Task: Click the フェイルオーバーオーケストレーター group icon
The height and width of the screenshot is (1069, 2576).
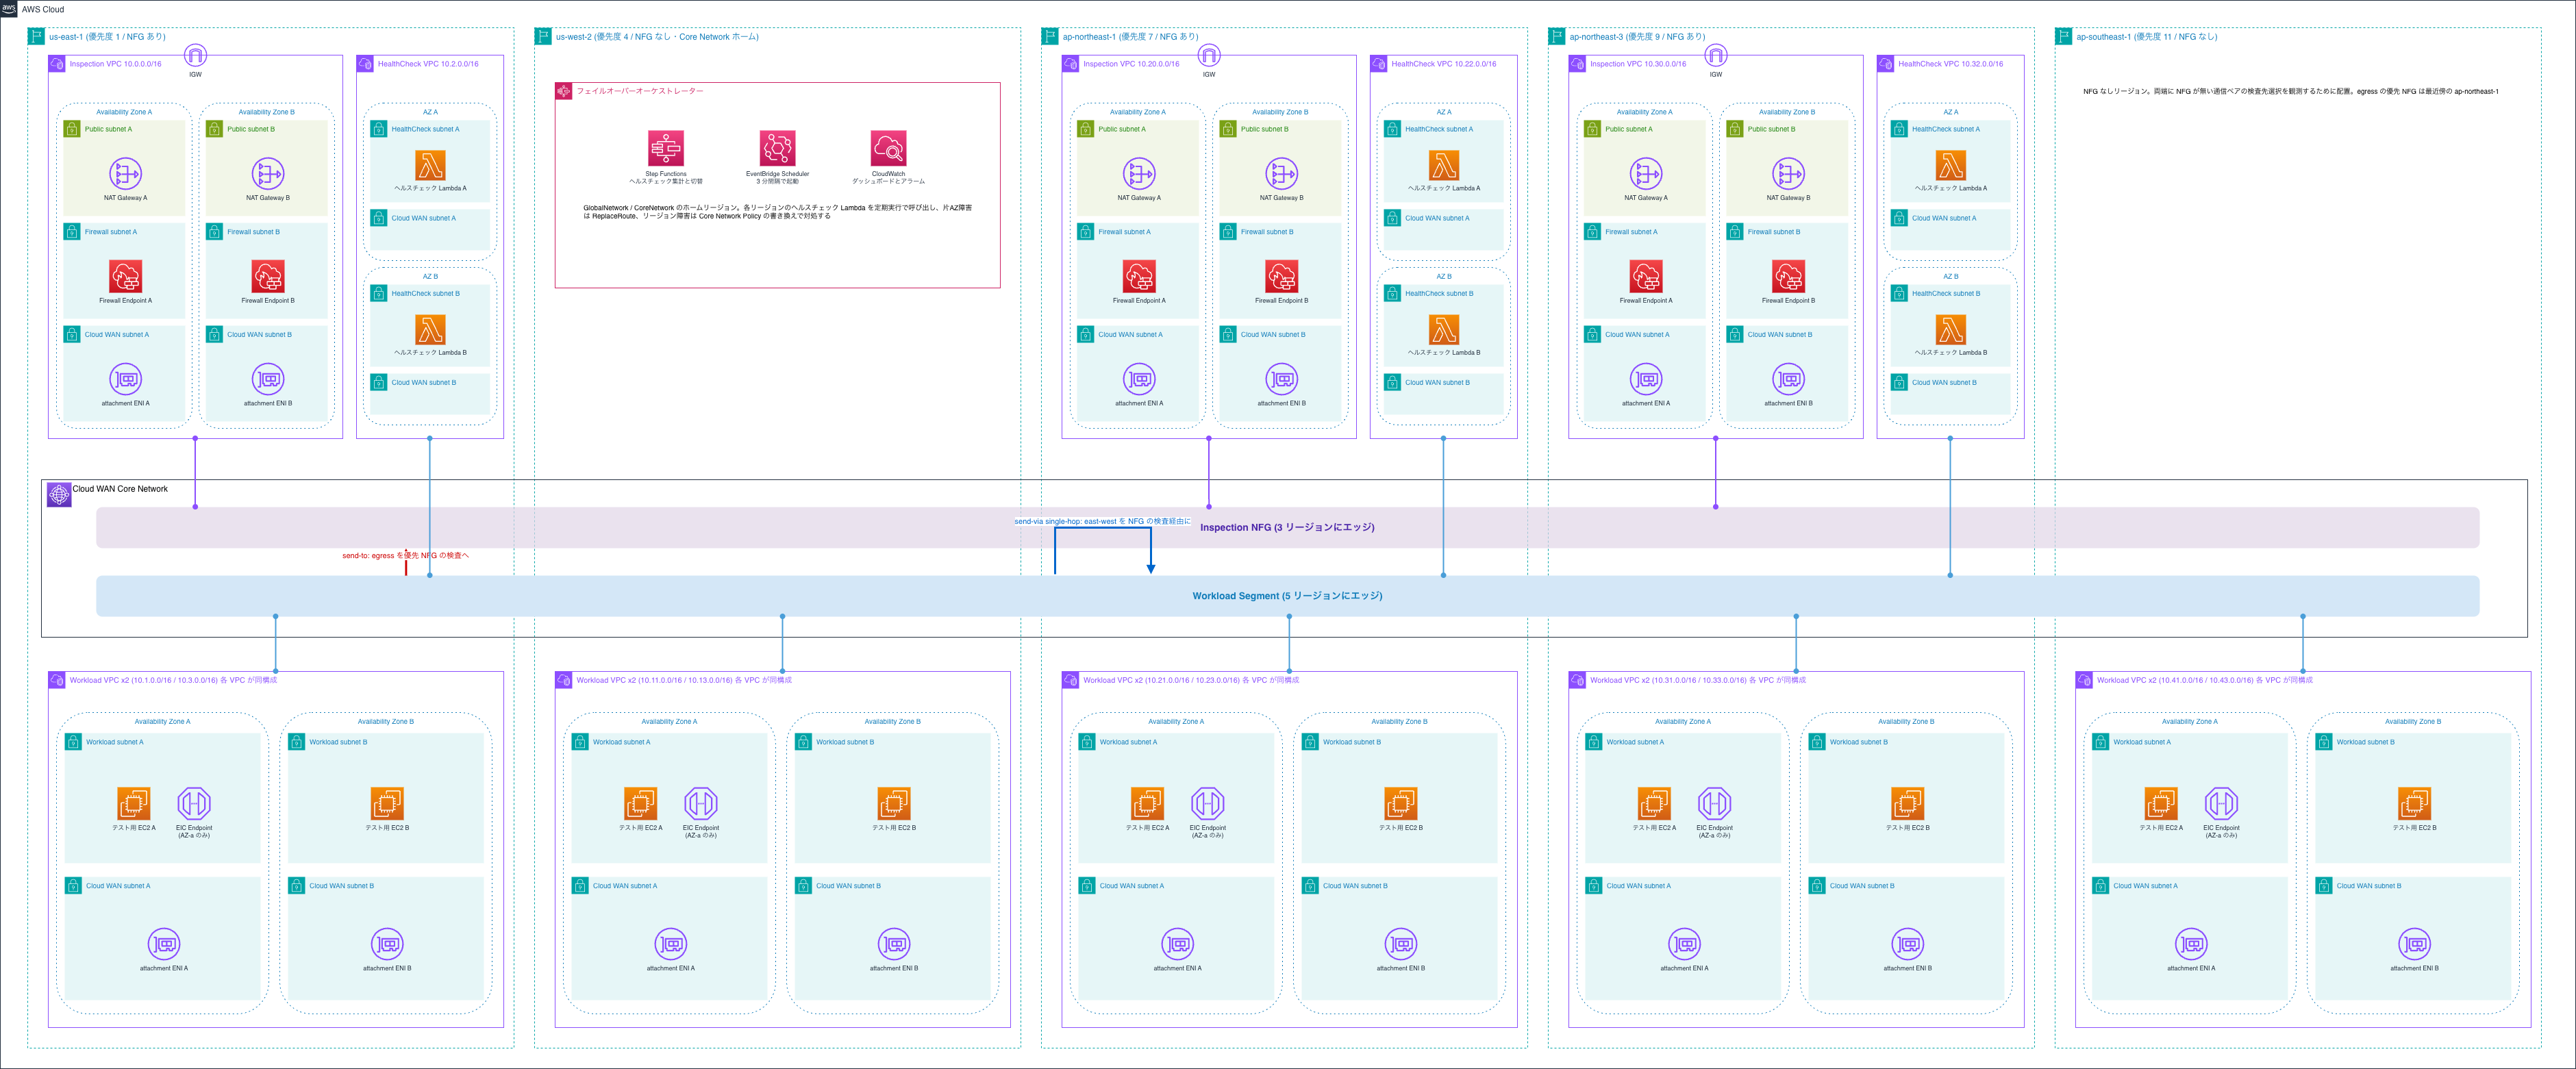Action: tap(564, 91)
